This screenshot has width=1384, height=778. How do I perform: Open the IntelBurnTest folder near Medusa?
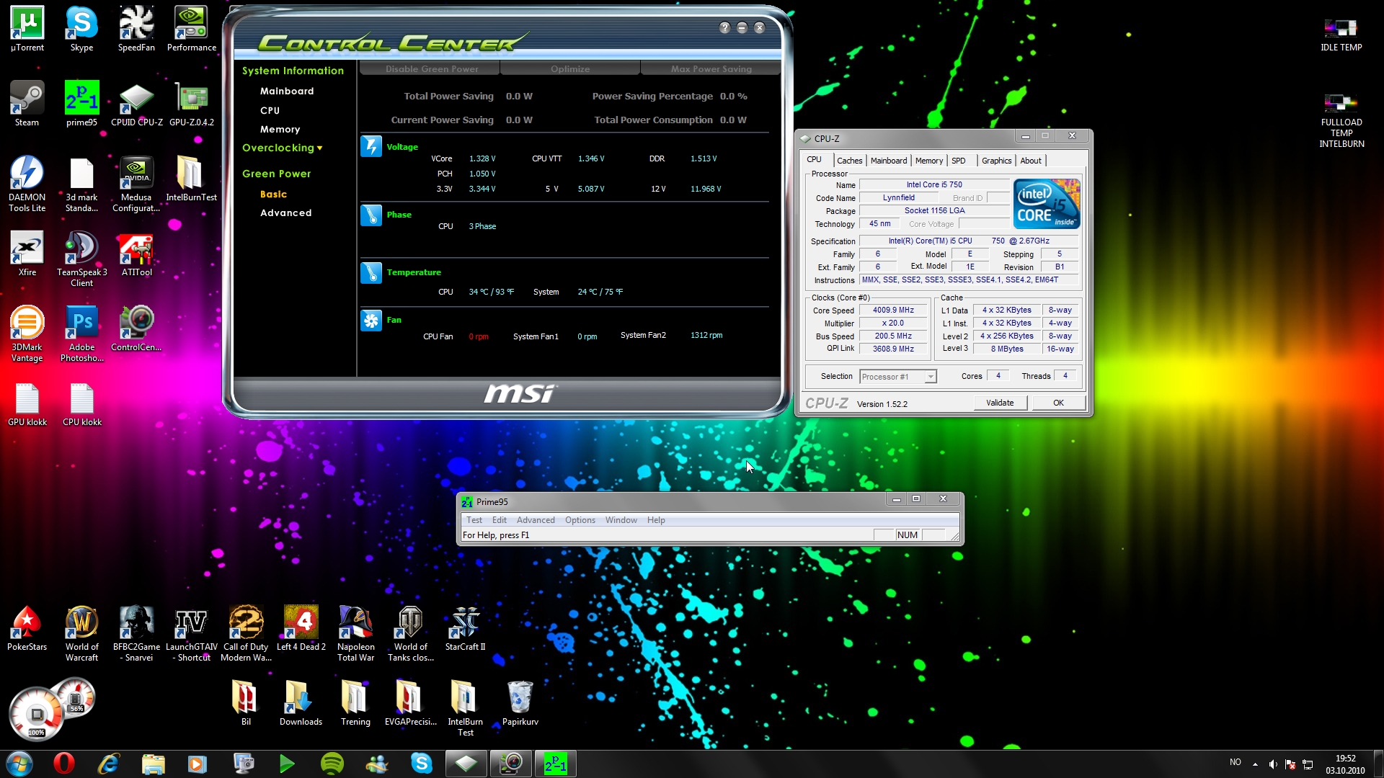(191, 179)
